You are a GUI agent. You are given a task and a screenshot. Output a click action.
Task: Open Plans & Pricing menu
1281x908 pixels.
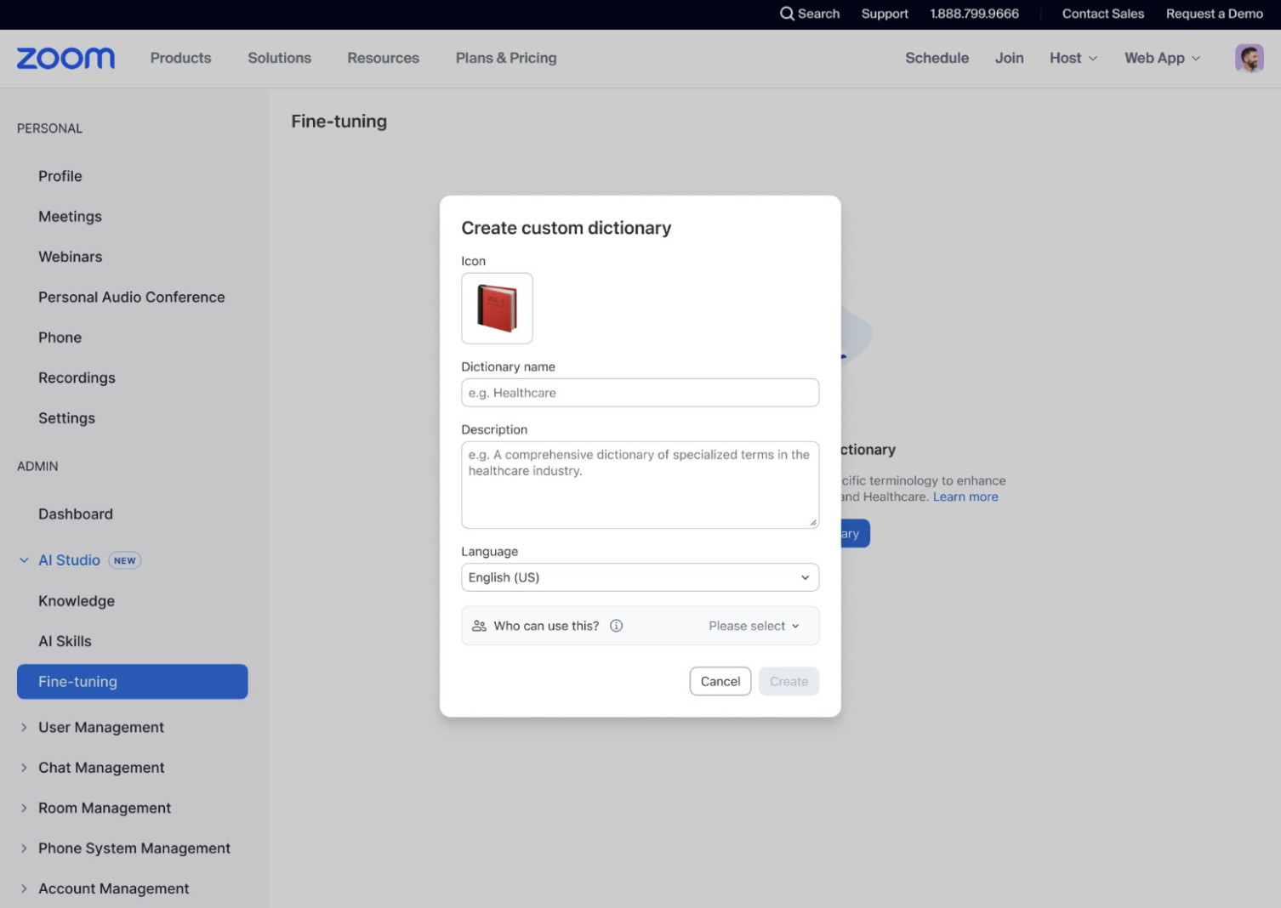505,58
